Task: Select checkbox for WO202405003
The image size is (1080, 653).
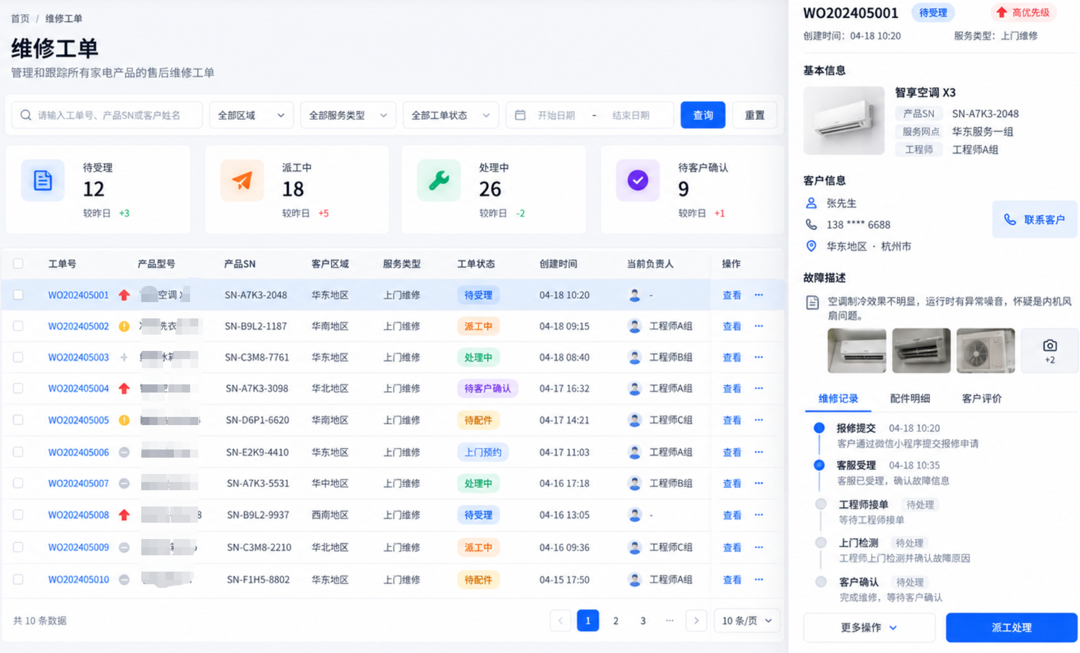Action: click(18, 357)
